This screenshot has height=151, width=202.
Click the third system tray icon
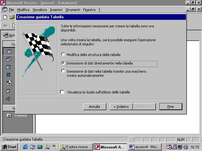click(x=180, y=147)
